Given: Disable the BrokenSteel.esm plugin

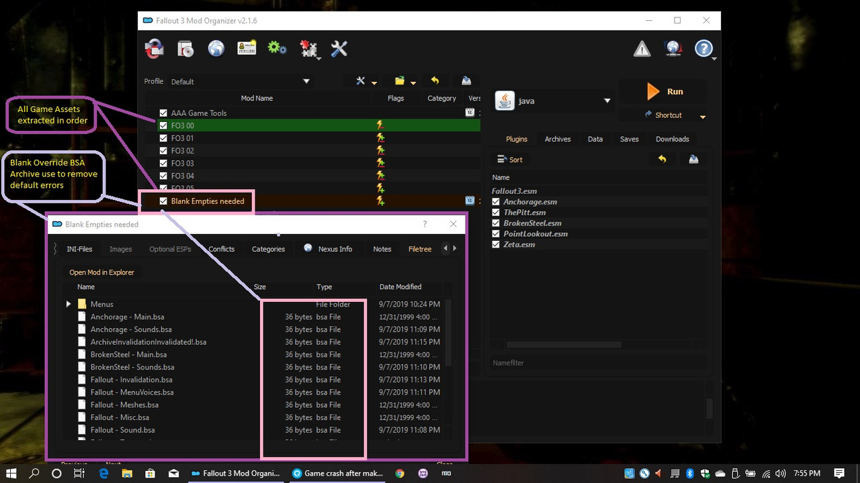Looking at the screenshot, I should [x=496, y=223].
